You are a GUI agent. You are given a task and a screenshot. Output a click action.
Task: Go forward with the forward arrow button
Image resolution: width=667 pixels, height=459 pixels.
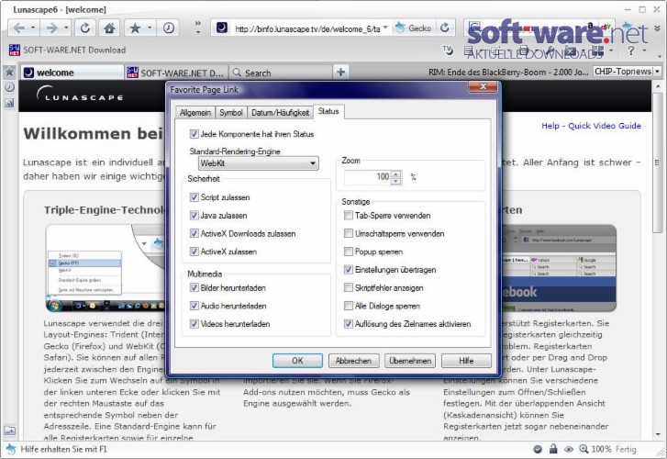51,28
